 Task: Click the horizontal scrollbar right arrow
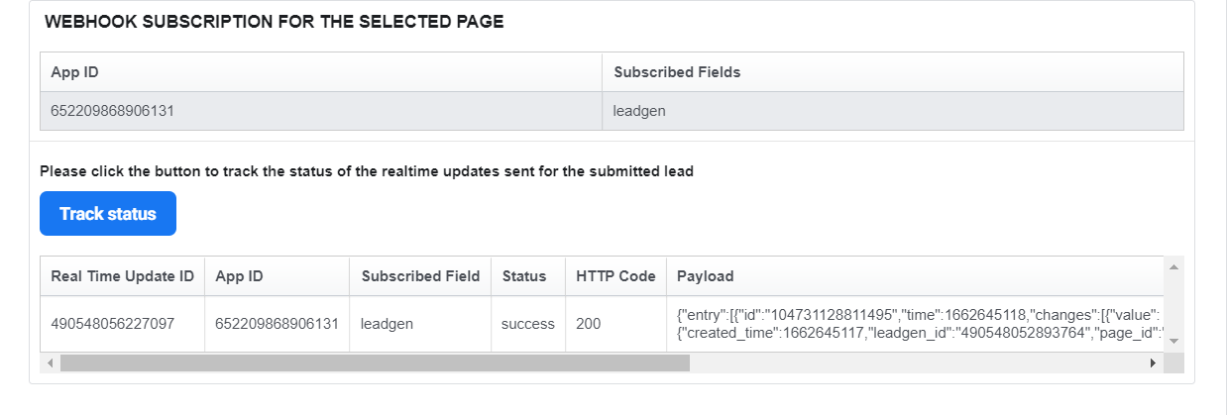click(x=1153, y=363)
